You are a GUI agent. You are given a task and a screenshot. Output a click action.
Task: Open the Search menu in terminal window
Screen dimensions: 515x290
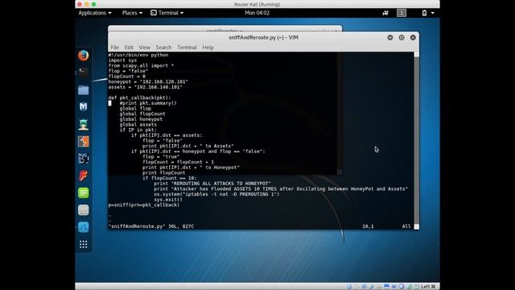(163, 48)
